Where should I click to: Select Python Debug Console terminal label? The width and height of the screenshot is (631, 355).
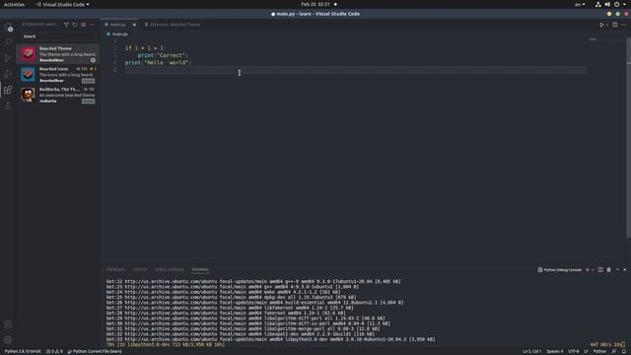[x=560, y=269]
